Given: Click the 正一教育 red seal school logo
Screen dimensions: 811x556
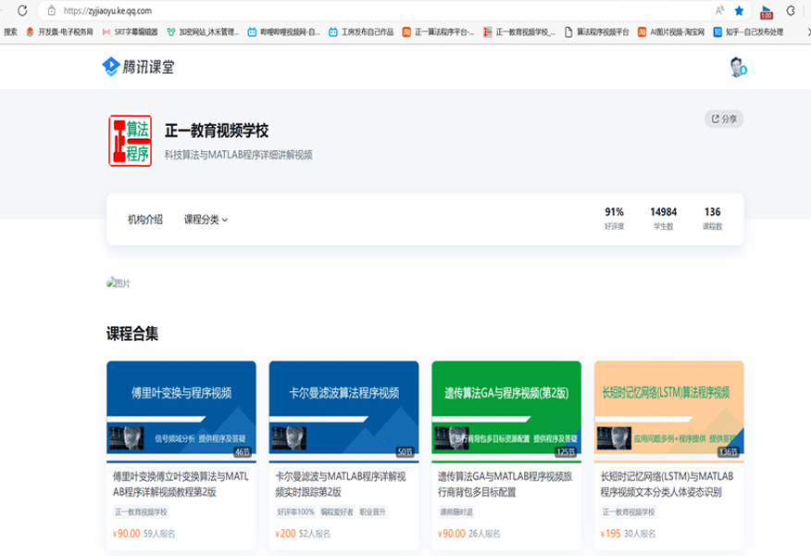Looking at the screenshot, I should 130,140.
